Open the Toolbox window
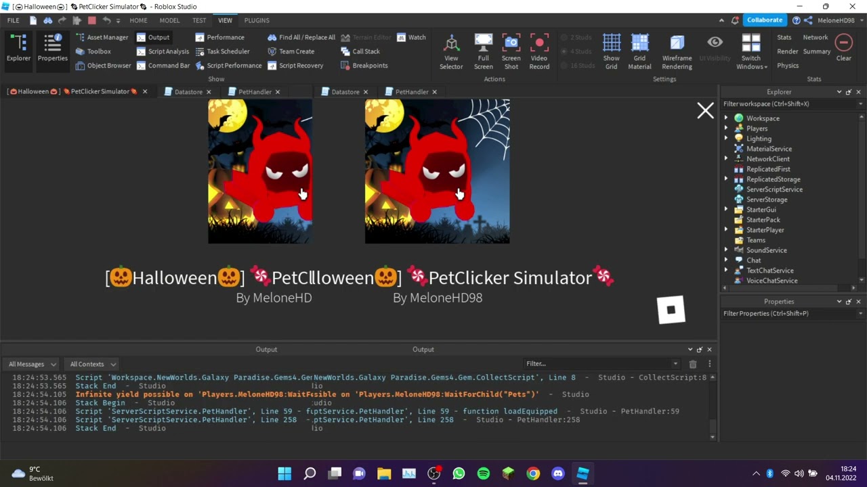The height and width of the screenshot is (487, 867). point(93,51)
